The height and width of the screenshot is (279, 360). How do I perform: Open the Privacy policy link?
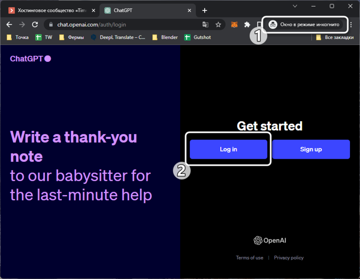(x=289, y=258)
